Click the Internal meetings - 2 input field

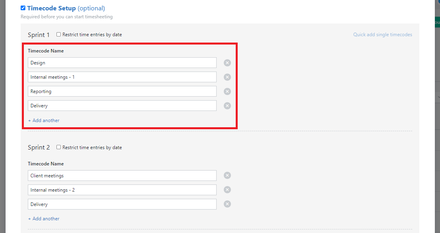(x=122, y=190)
